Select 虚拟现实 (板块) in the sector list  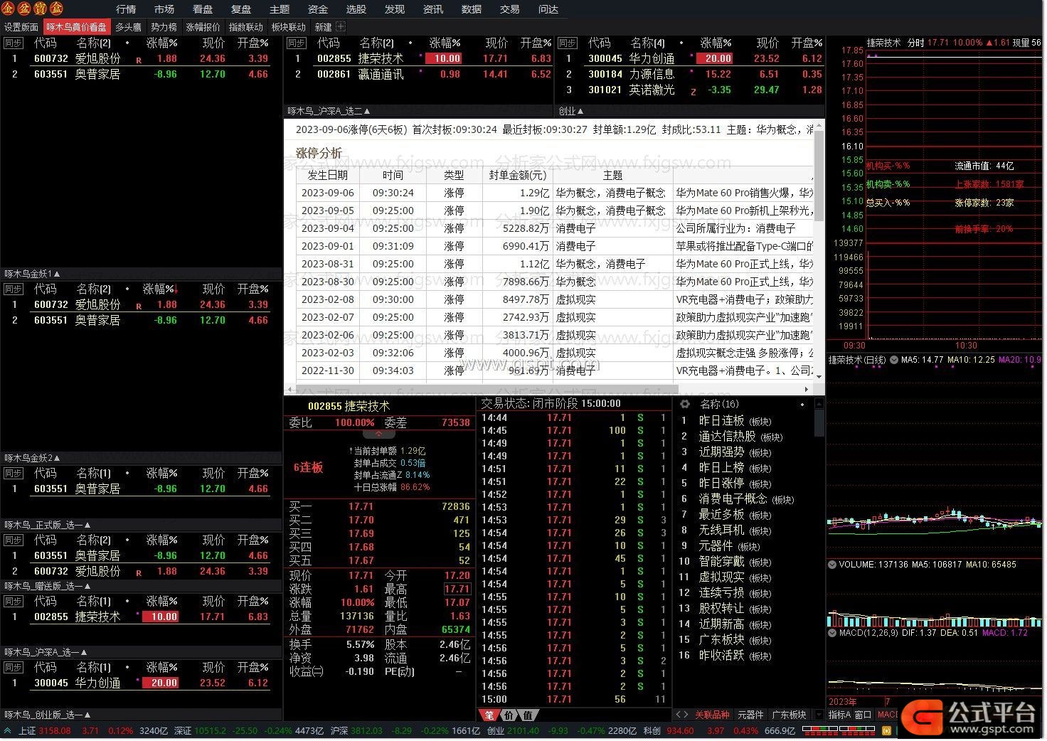[735, 577]
